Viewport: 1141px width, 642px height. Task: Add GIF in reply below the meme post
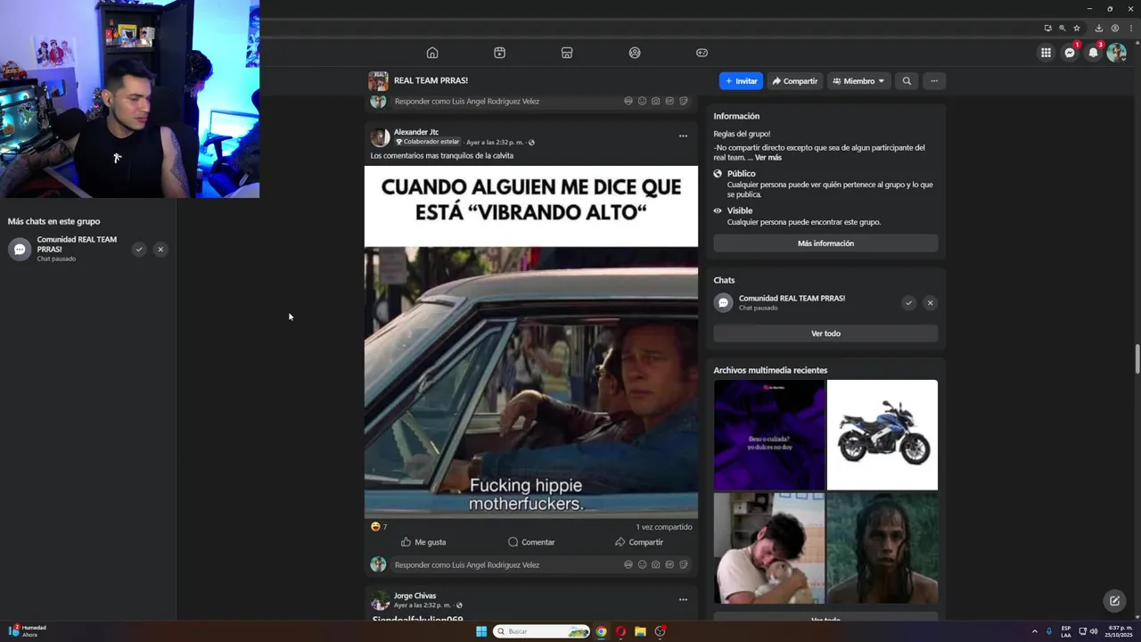click(x=669, y=564)
